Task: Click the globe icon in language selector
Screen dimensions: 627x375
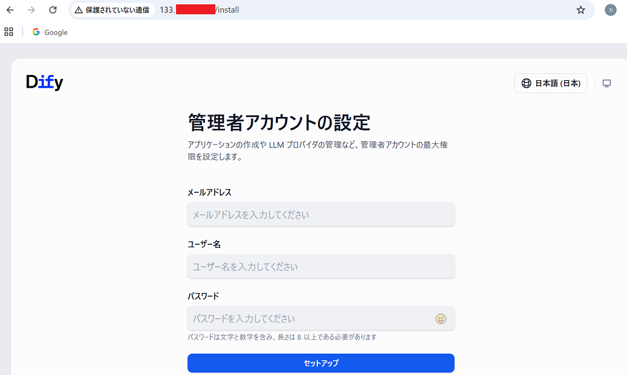Action: click(x=526, y=83)
